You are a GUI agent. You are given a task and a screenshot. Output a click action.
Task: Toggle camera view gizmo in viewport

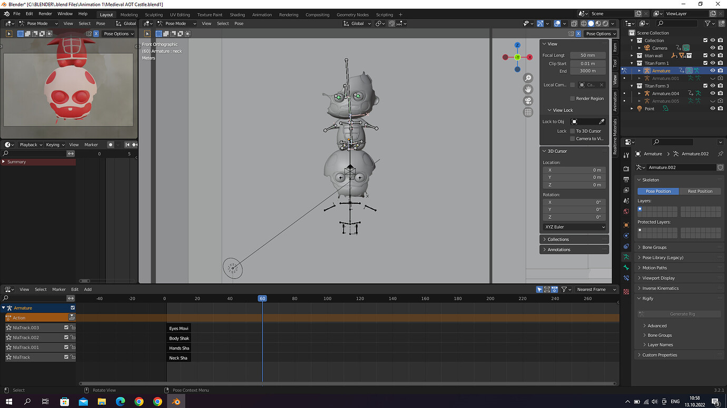click(528, 101)
